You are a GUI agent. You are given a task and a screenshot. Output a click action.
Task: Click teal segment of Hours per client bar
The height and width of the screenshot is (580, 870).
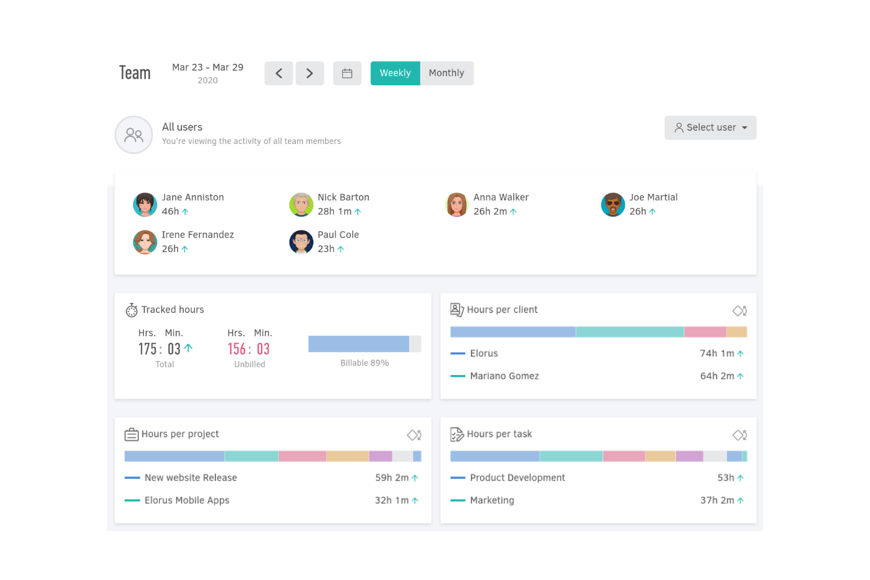630,332
